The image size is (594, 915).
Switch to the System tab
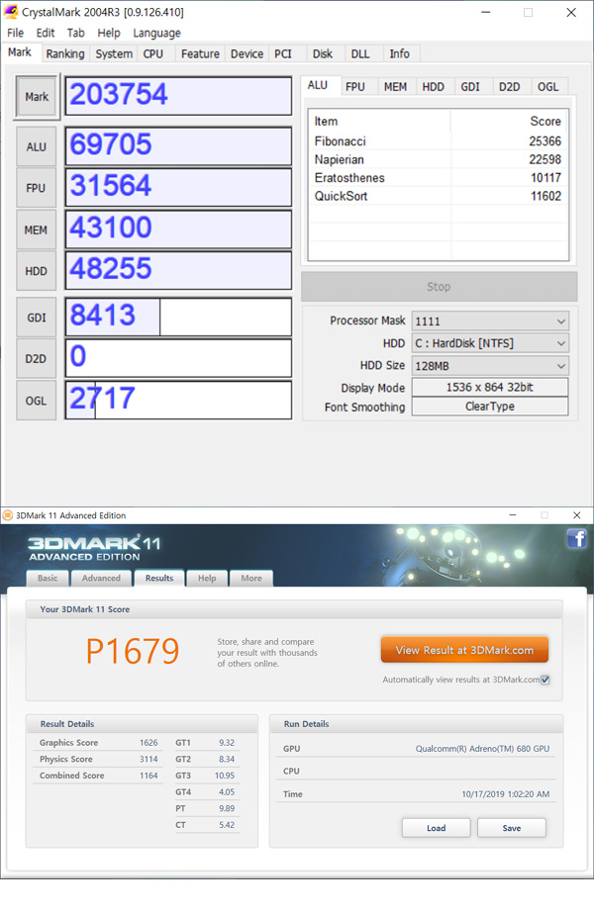[114, 53]
